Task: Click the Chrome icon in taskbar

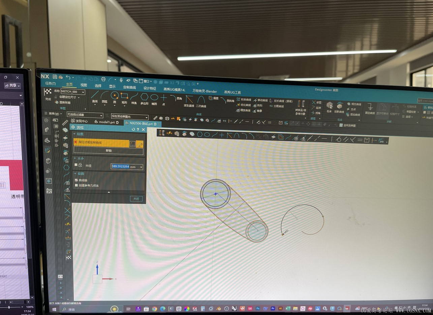Action: 154,309
